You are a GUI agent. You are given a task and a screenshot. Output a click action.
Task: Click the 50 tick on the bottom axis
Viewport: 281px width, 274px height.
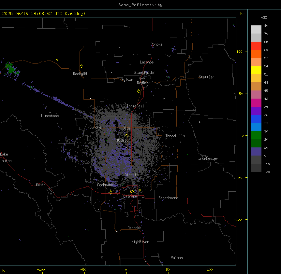point(168,269)
